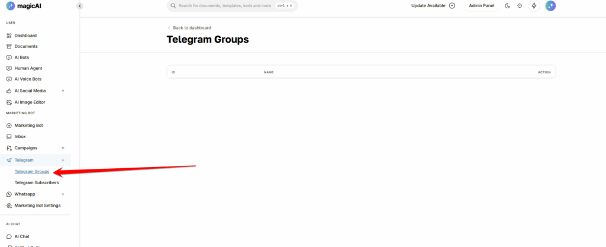Toggle dark mode with moon icon
The image size is (606, 247).
tap(507, 6)
